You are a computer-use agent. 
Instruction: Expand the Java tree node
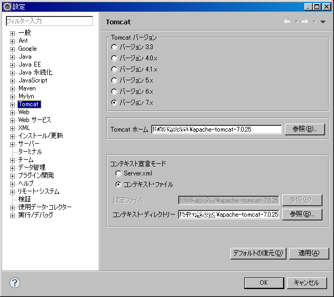(12, 57)
